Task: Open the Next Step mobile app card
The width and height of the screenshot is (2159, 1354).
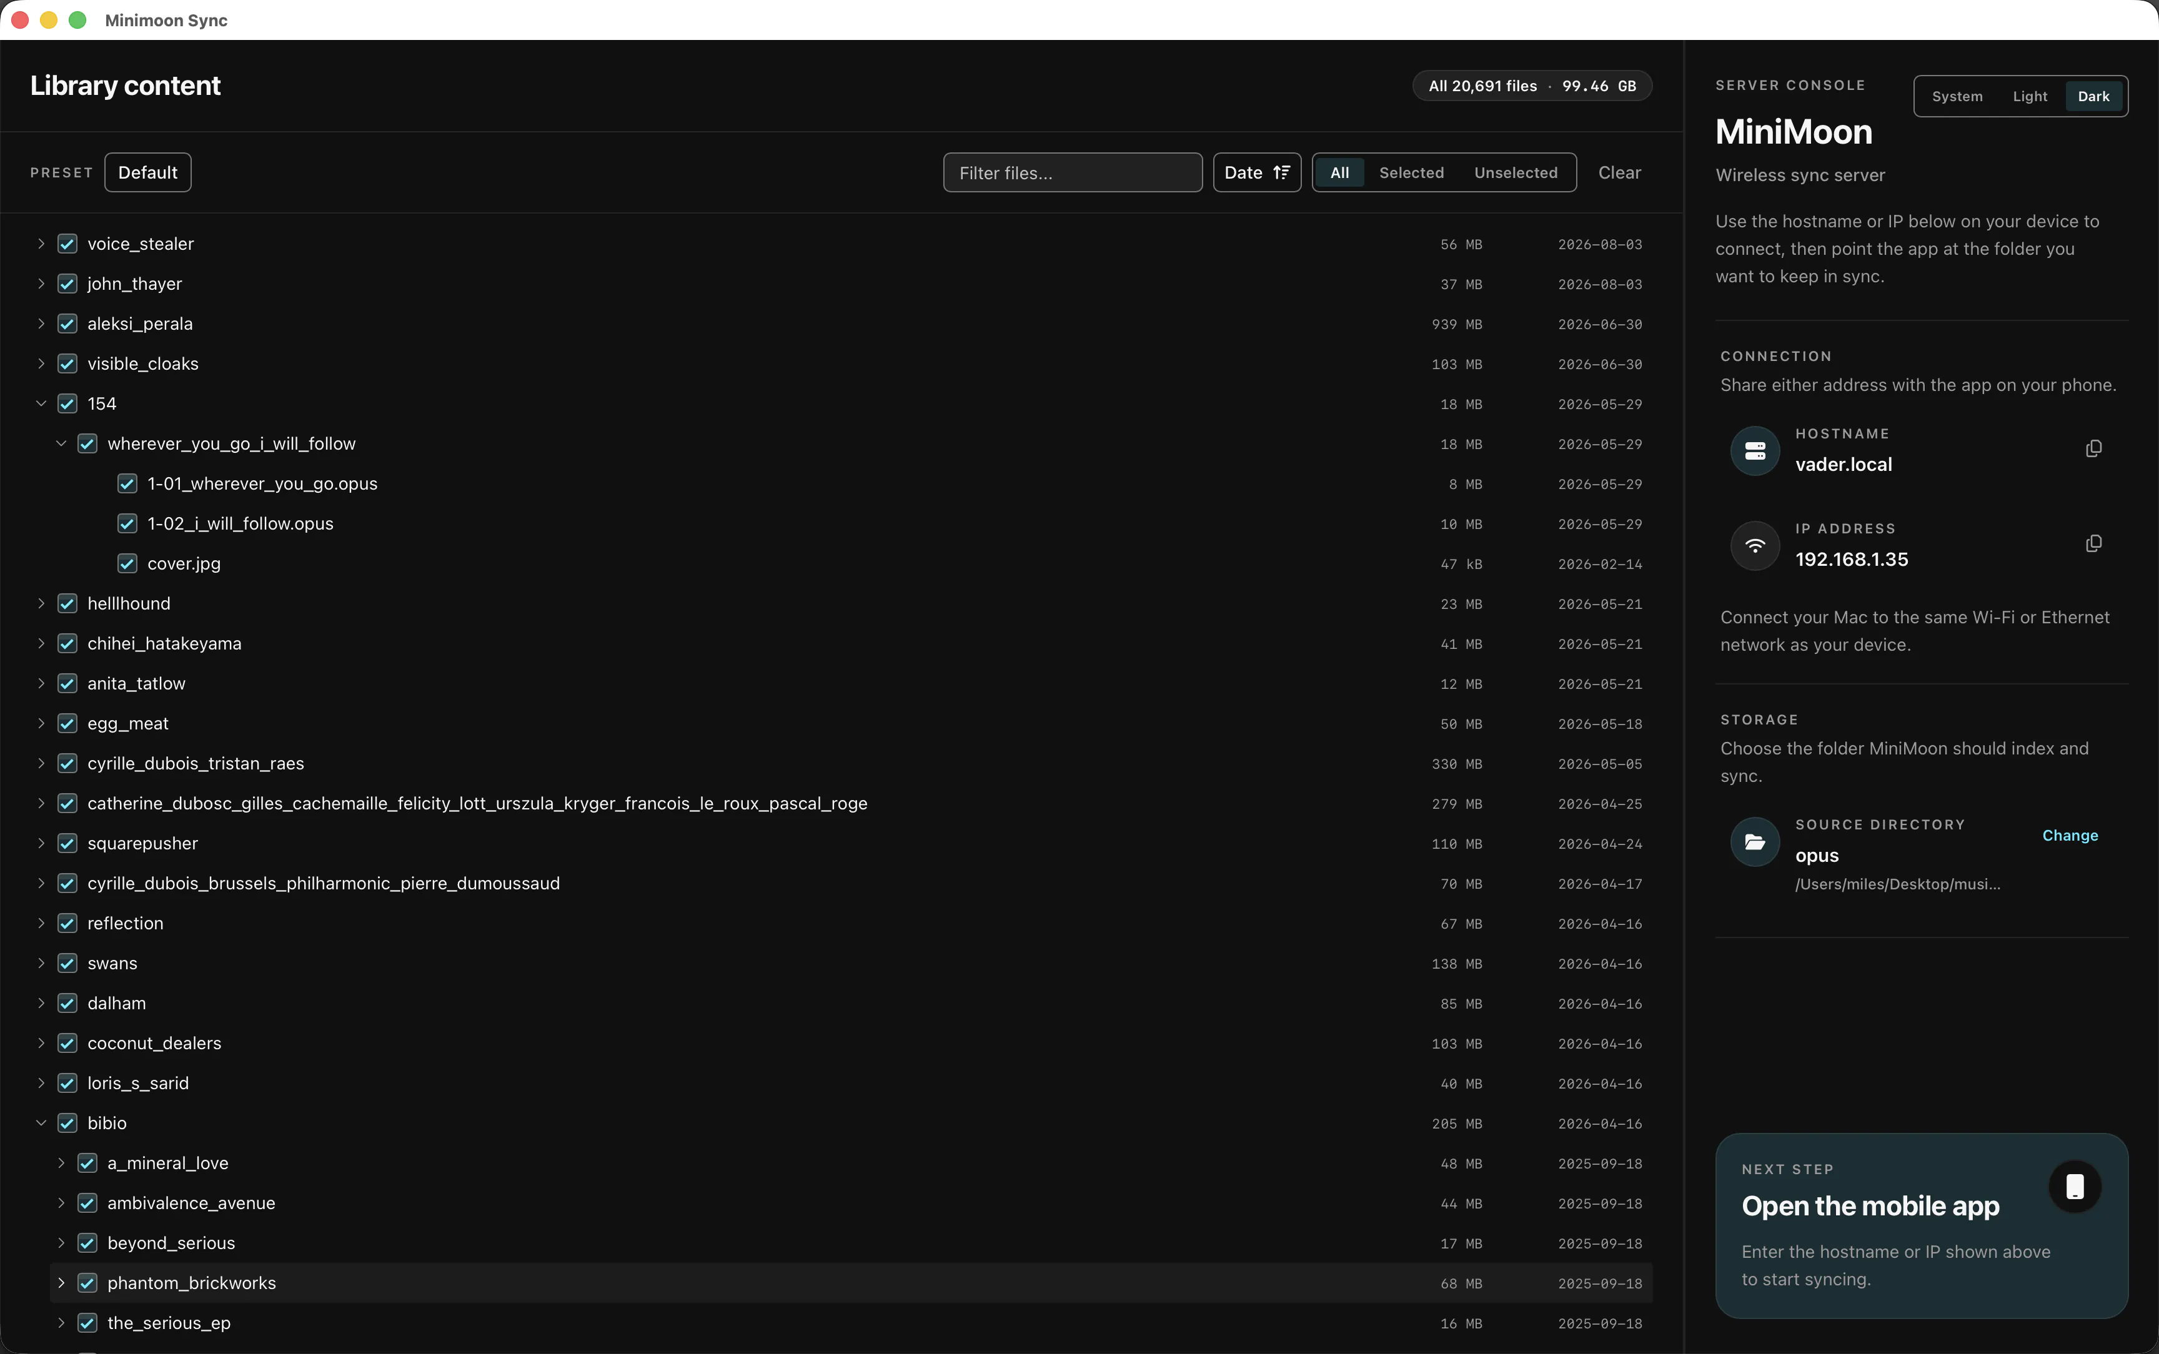Action: 1921,1226
